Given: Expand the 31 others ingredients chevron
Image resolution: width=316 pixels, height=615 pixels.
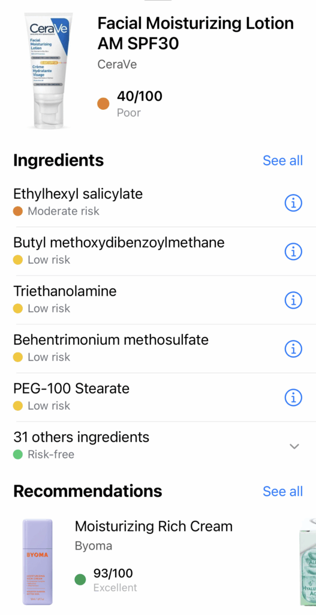Looking at the screenshot, I should tap(294, 446).
